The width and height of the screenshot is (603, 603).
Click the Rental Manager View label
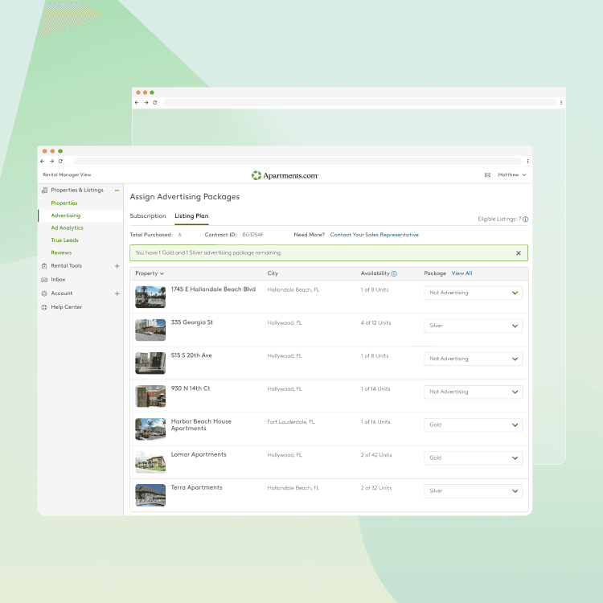(67, 174)
